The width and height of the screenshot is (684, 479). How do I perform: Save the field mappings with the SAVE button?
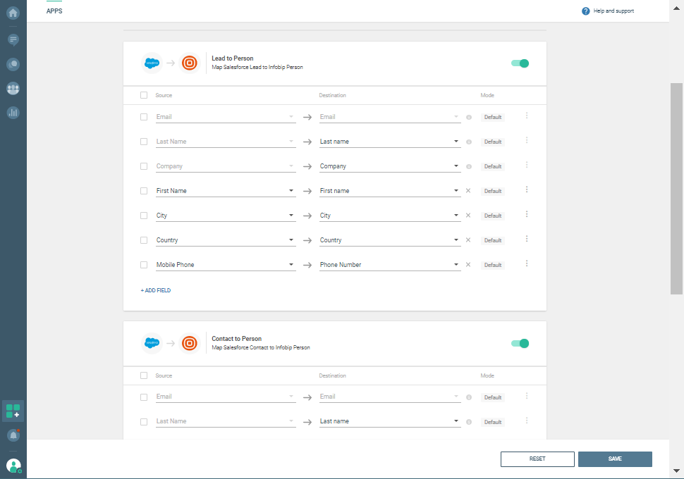click(614, 459)
